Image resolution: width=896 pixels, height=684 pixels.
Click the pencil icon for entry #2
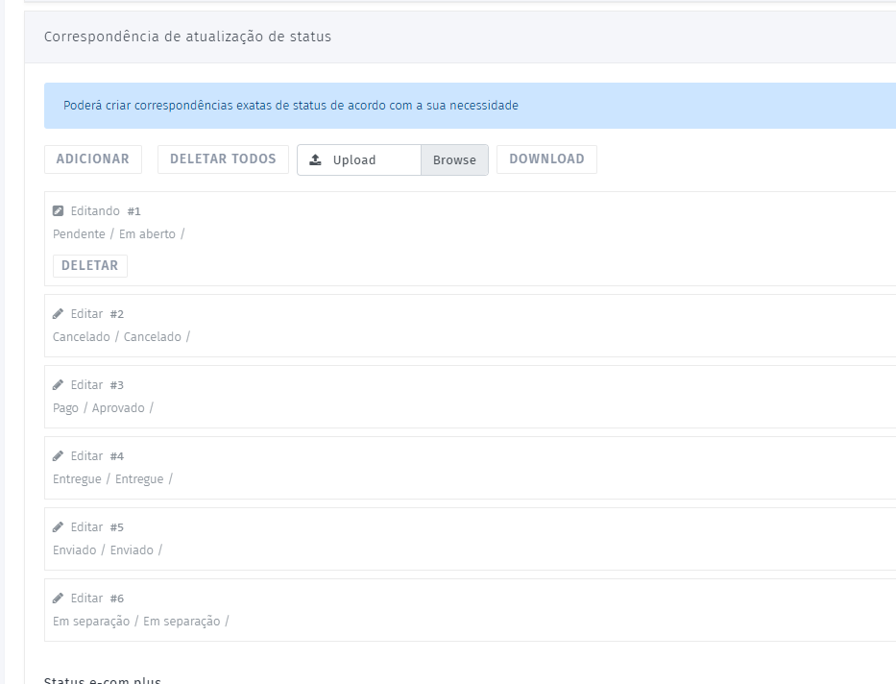(58, 314)
